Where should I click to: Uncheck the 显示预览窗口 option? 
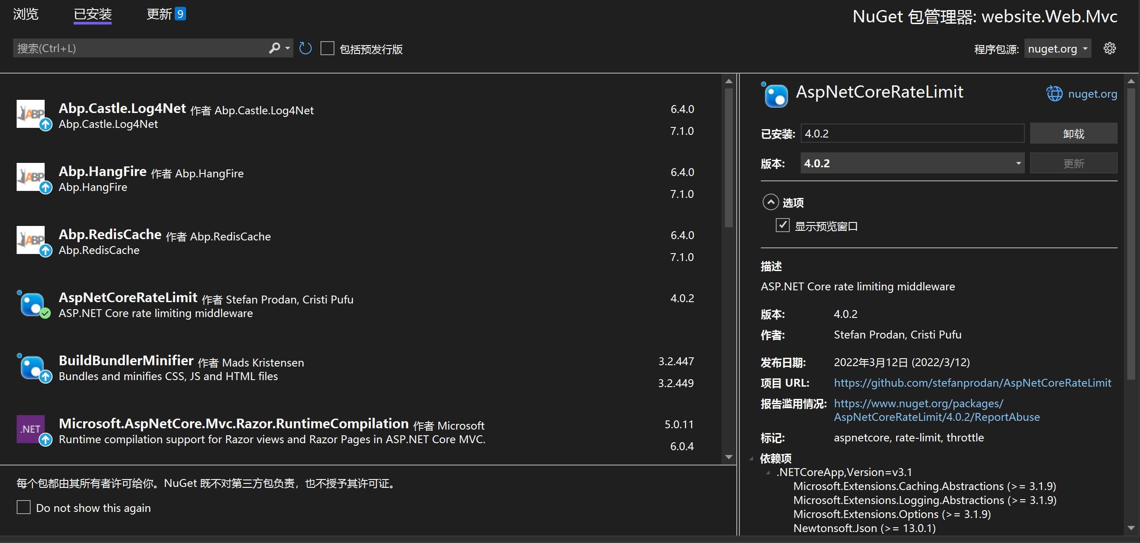coord(782,226)
